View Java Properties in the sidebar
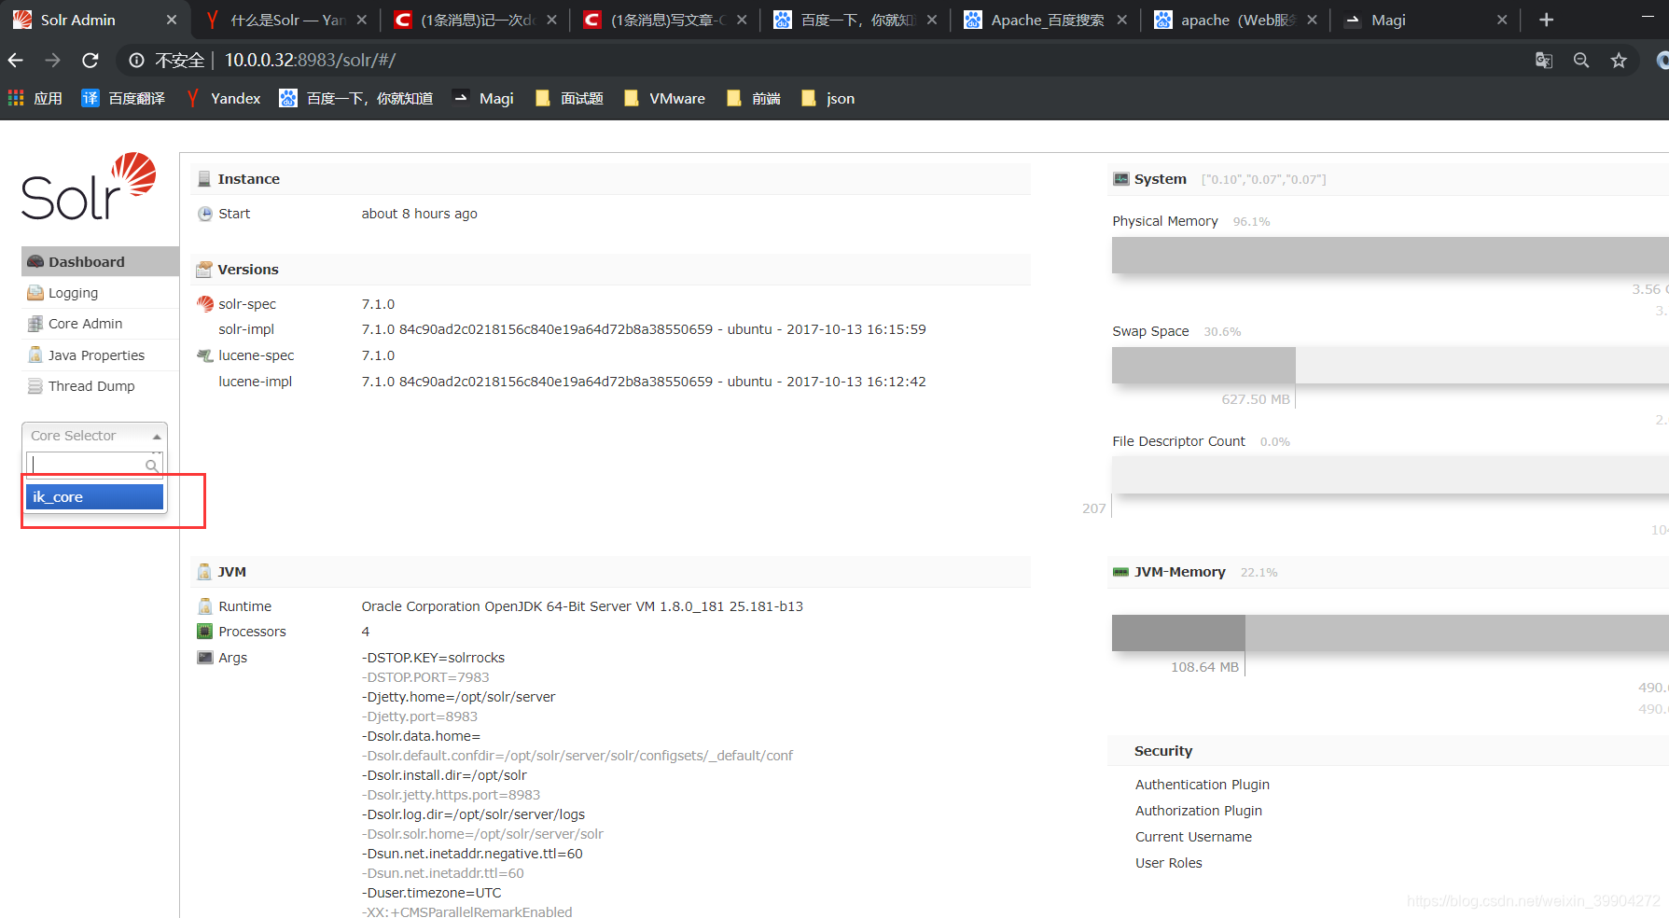 [94, 355]
